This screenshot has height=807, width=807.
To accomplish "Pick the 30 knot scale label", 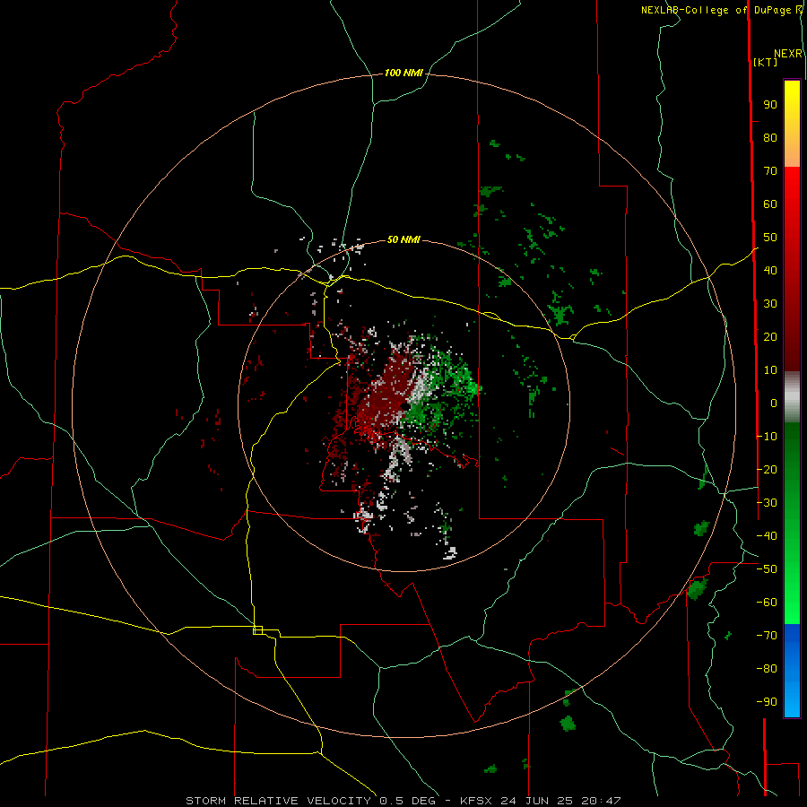I will [x=770, y=304].
